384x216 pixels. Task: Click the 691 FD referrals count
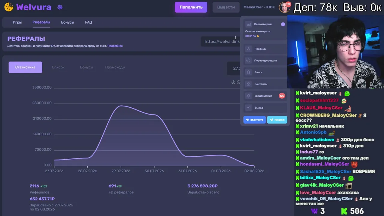[x=112, y=186]
